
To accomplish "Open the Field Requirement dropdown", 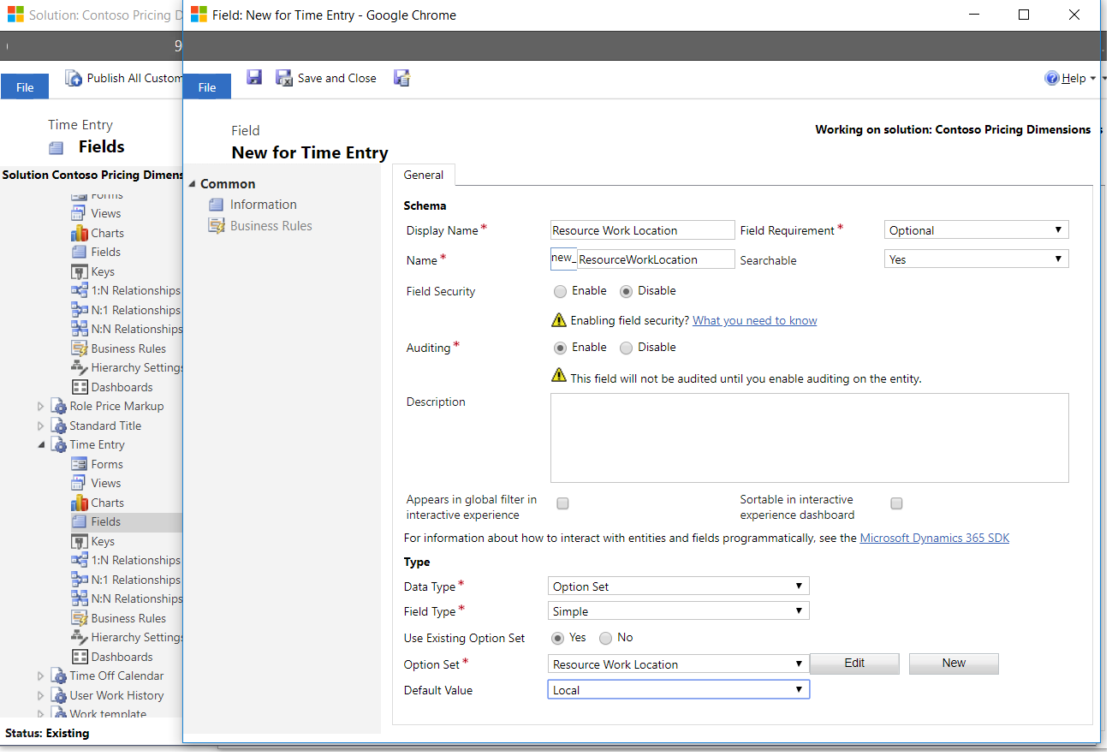I will [x=973, y=229].
